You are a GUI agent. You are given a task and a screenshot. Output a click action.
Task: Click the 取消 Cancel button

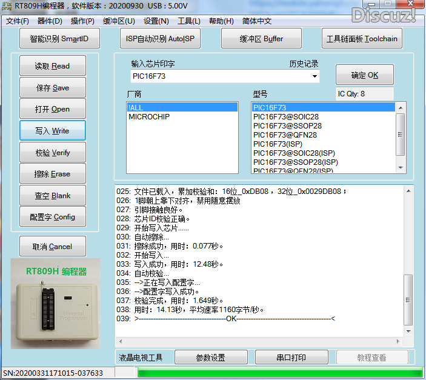click(53, 246)
